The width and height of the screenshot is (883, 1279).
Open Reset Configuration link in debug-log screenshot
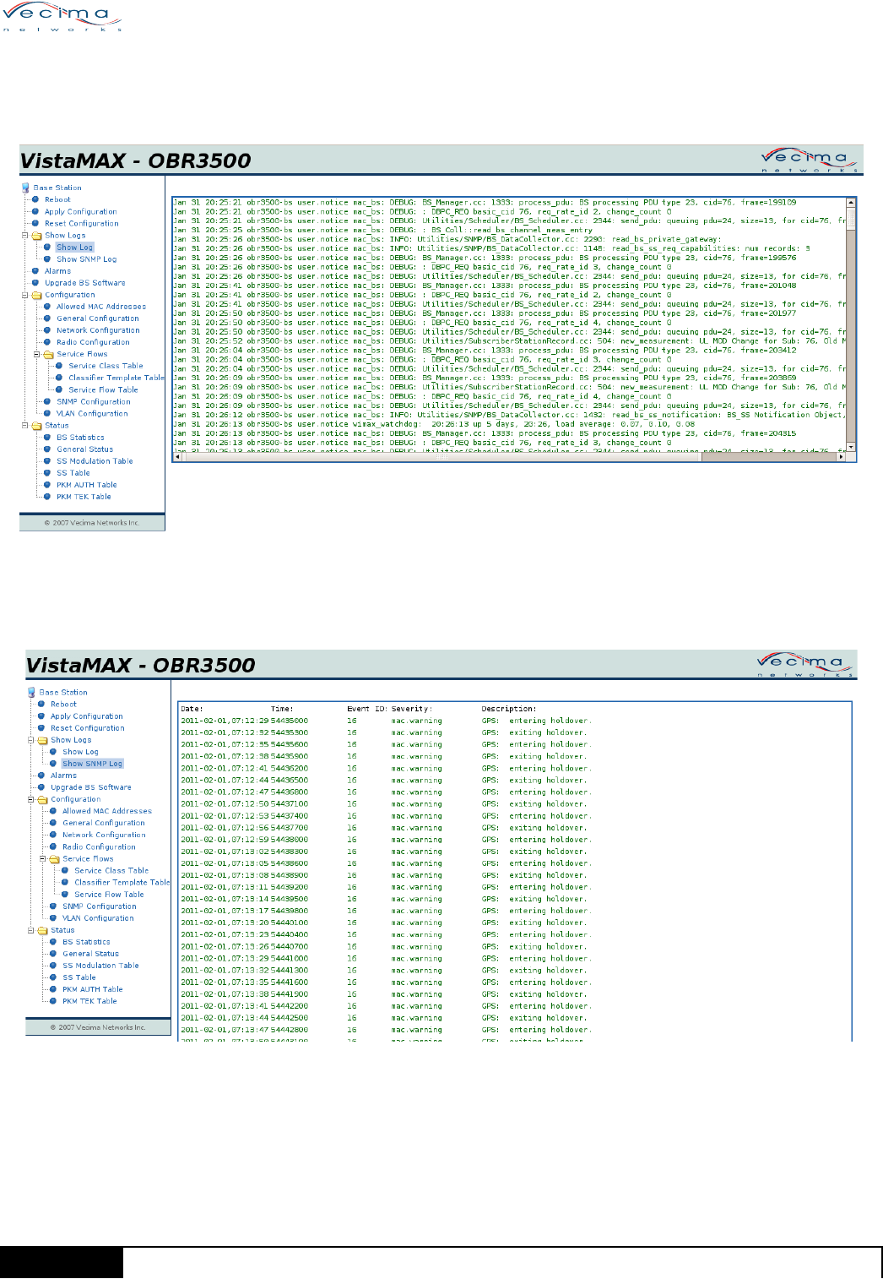tap(82, 224)
